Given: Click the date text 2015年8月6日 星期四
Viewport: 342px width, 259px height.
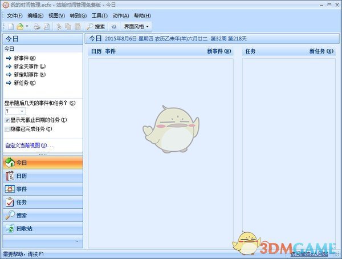Looking at the screenshot, I should click(x=129, y=39).
